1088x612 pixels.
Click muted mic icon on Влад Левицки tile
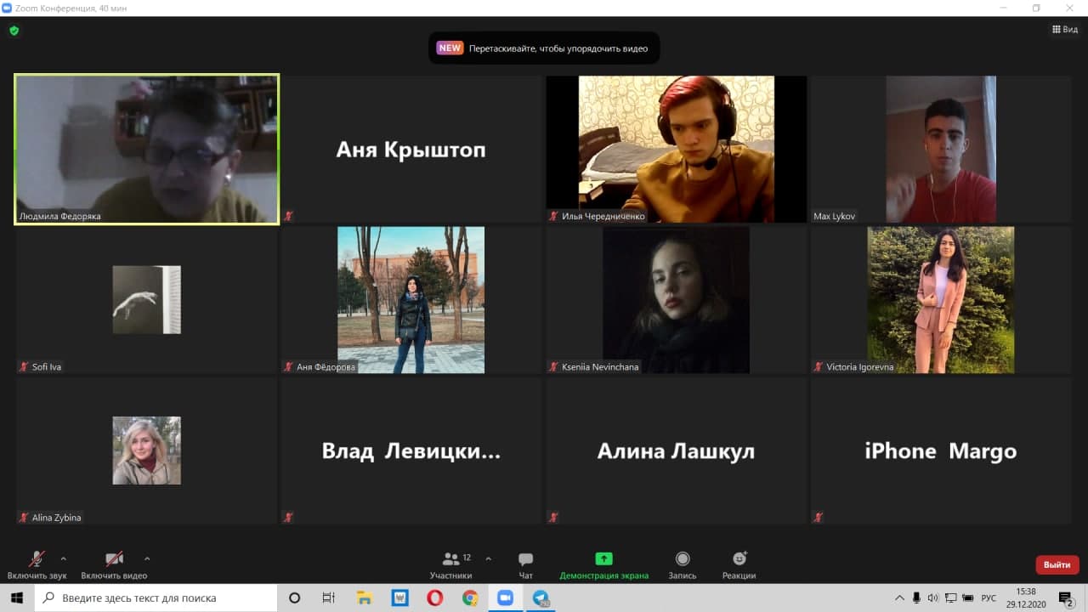pyautogui.click(x=288, y=517)
